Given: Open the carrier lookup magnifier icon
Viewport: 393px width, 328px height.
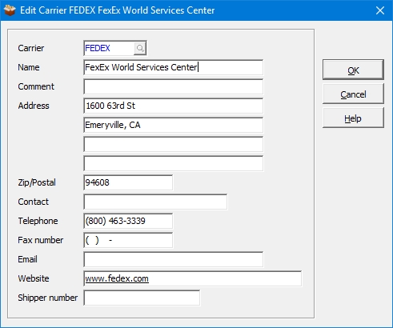Looking at the screenshot, I should pos(140,48).
